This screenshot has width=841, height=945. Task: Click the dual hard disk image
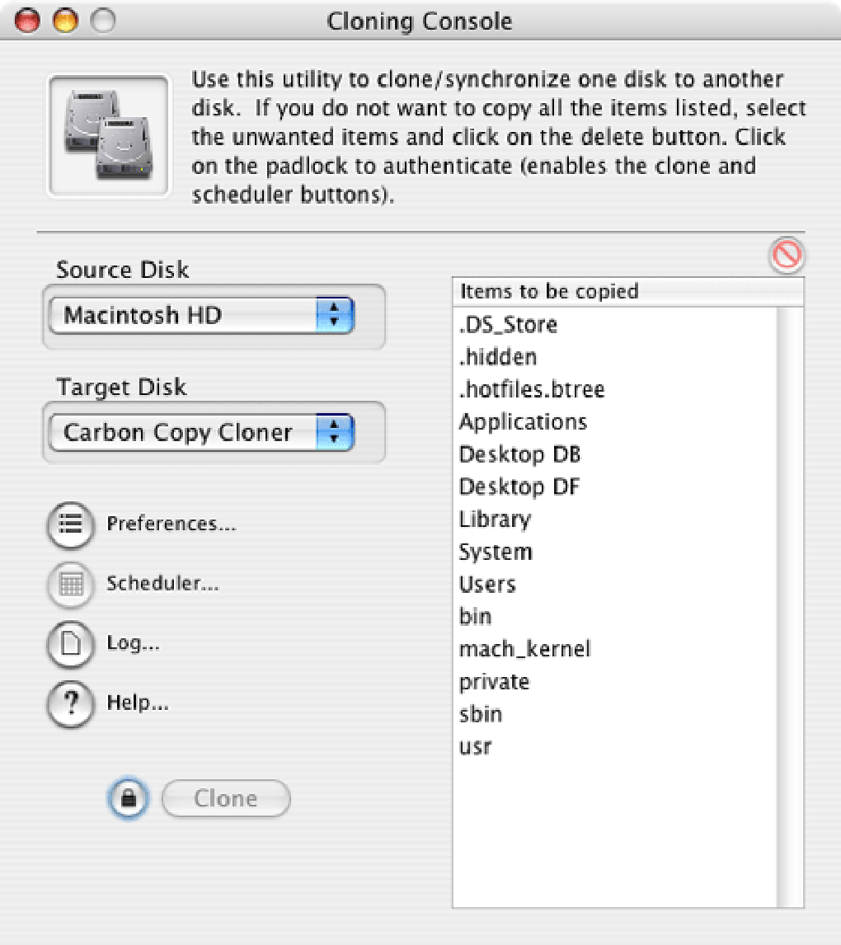pyautogui.click(x=109, y=135)
